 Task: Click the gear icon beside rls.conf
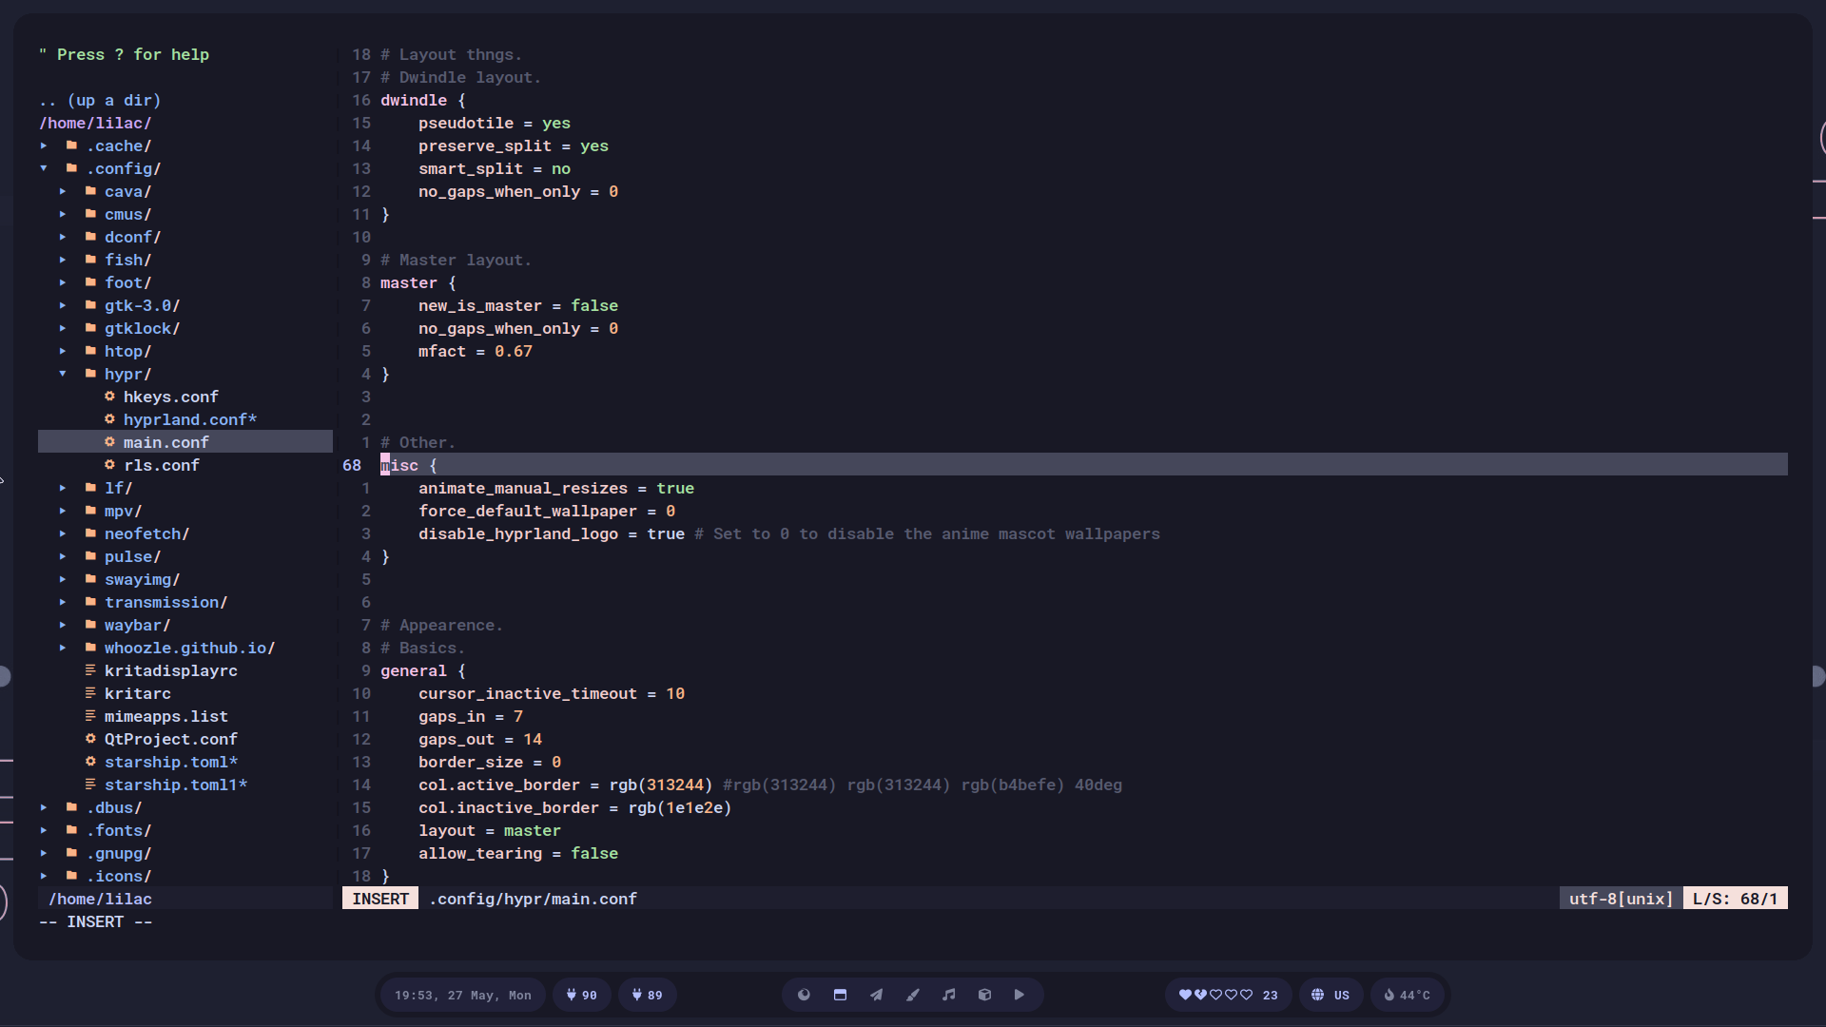[x=109, y=465]
